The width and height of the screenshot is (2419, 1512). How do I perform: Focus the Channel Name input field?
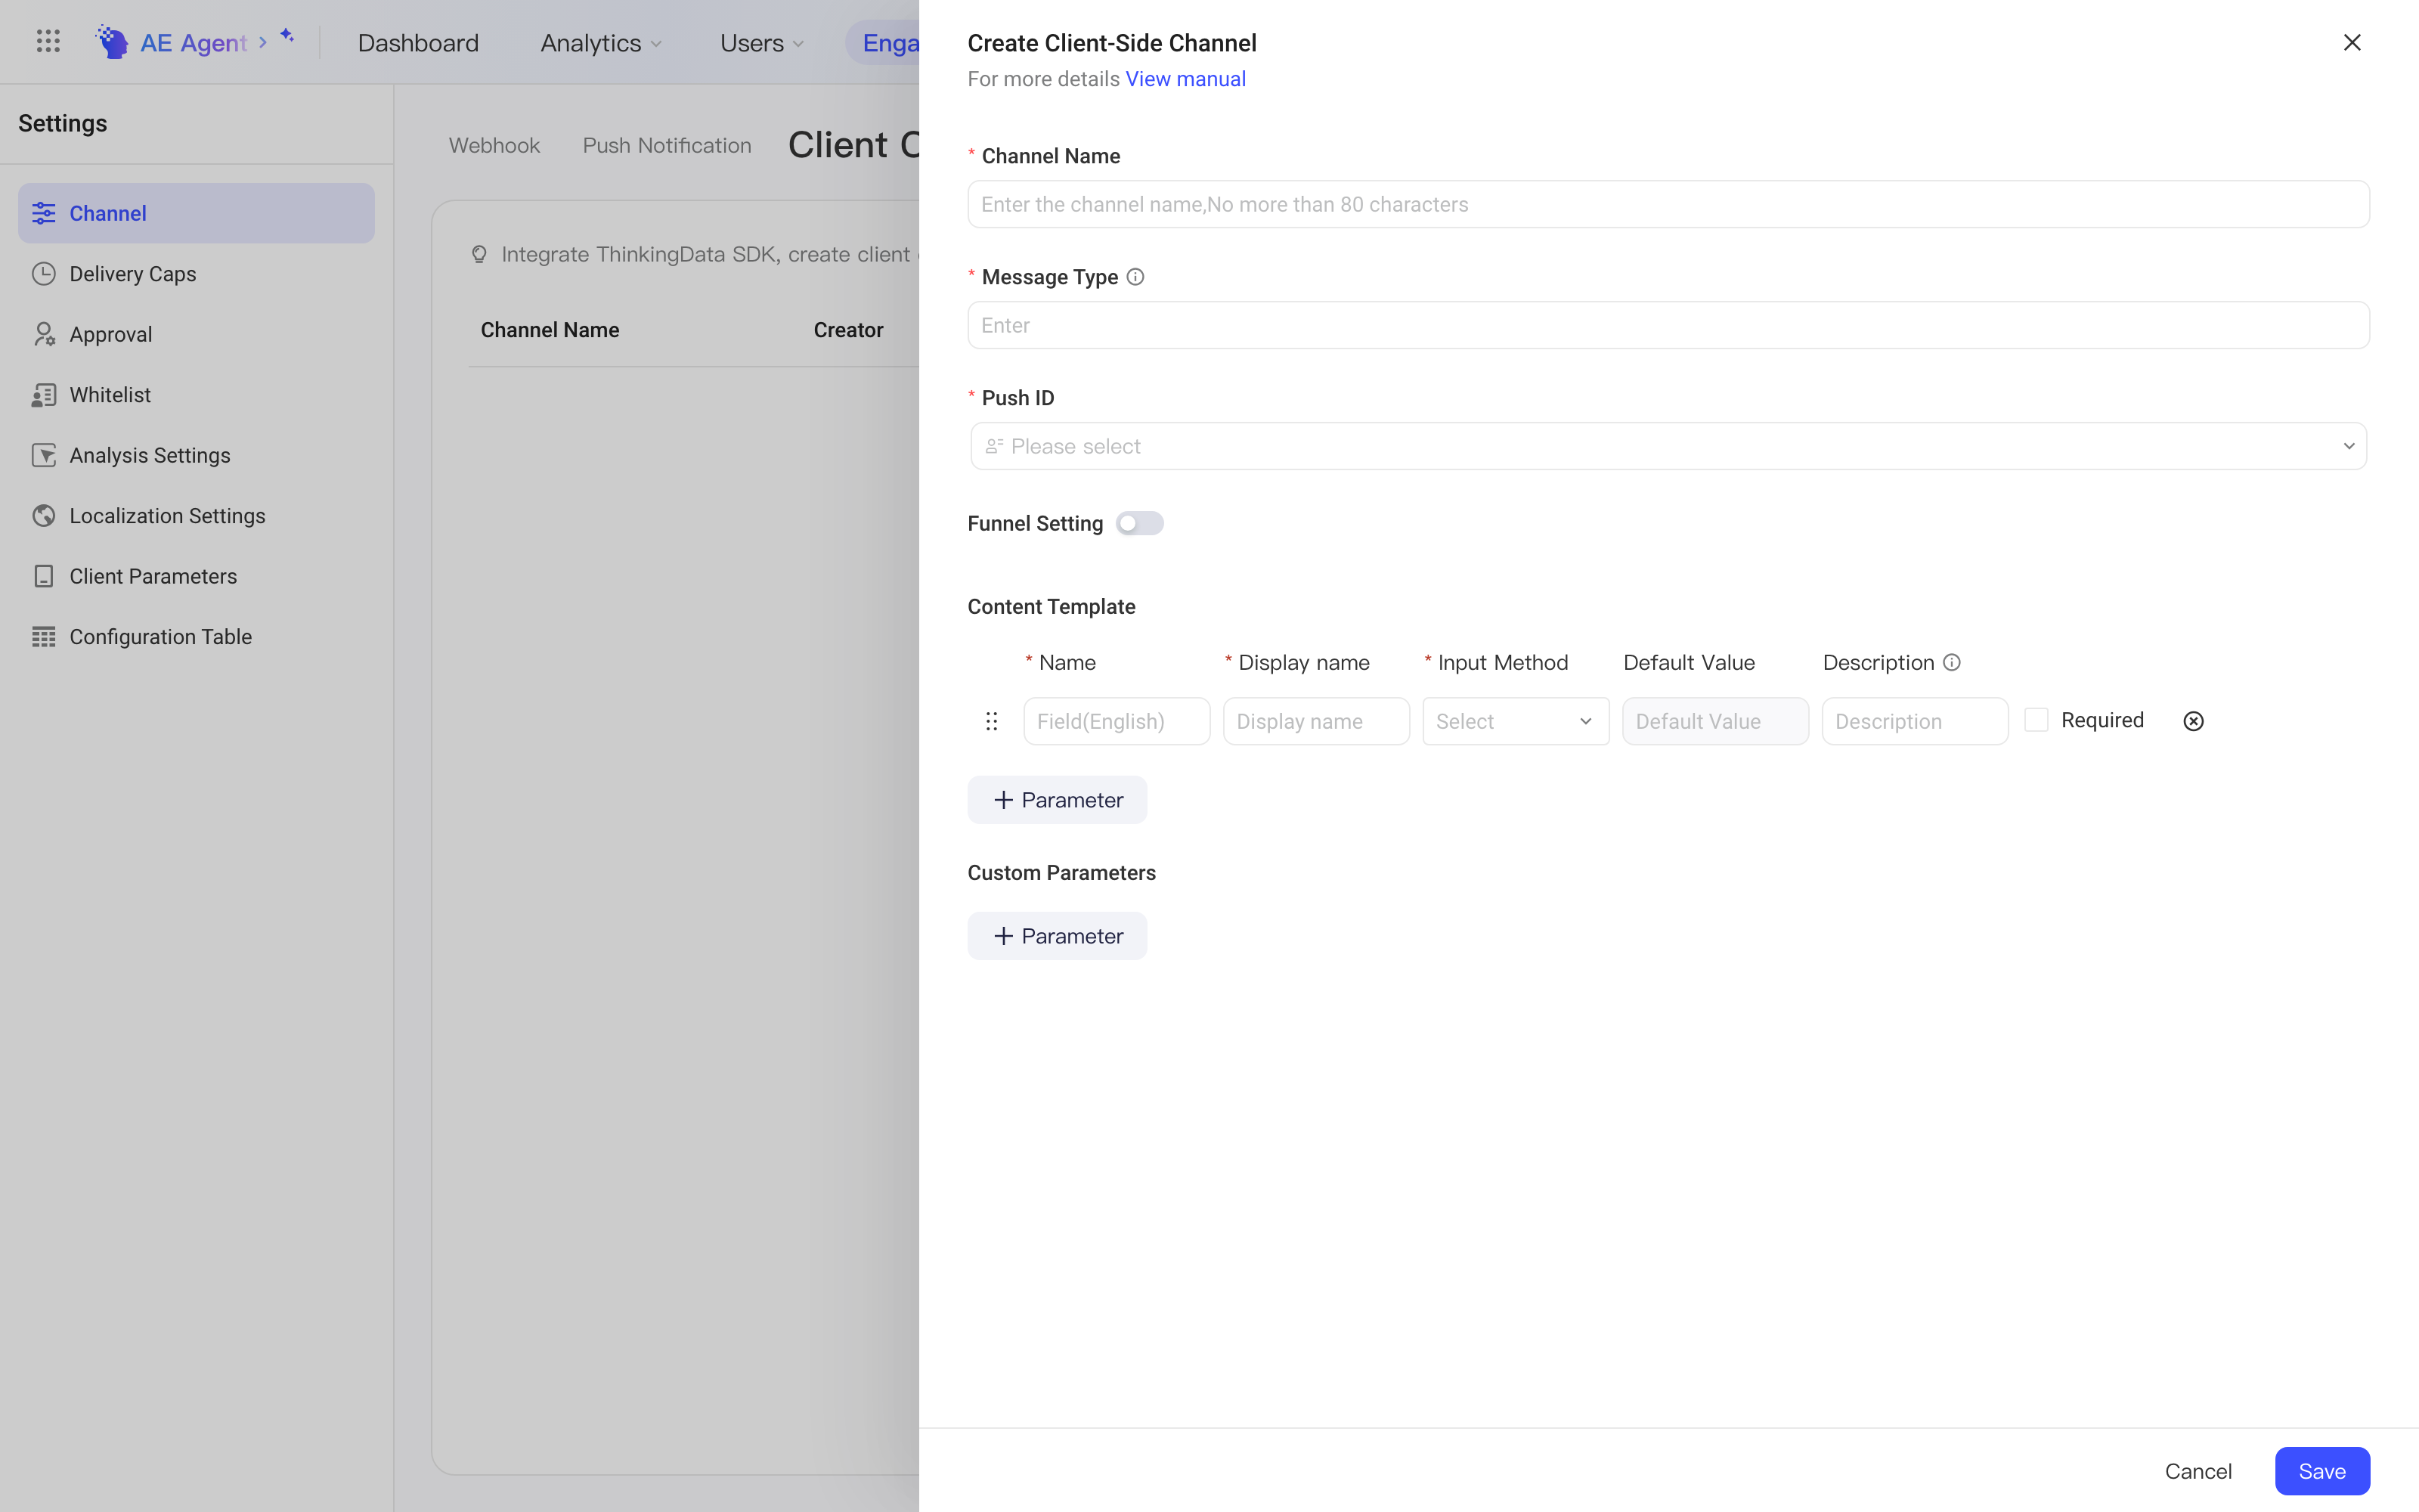click(1668, 204)
